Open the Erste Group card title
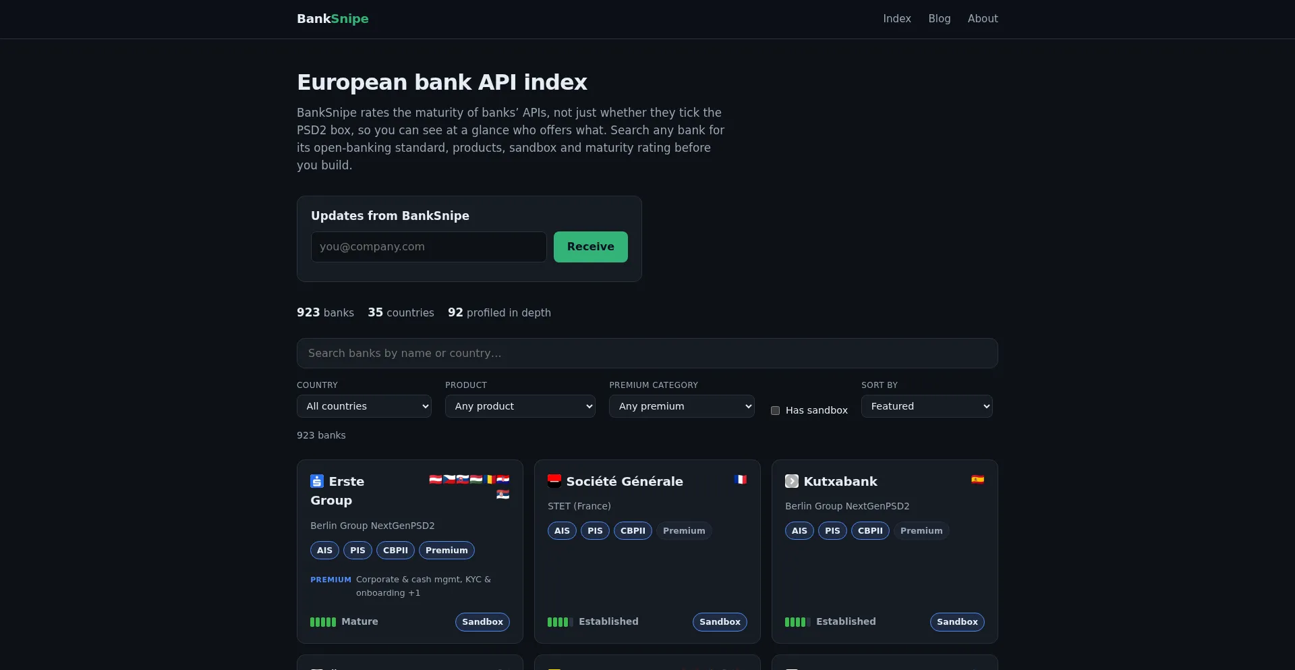 click(x=347, y=491)
